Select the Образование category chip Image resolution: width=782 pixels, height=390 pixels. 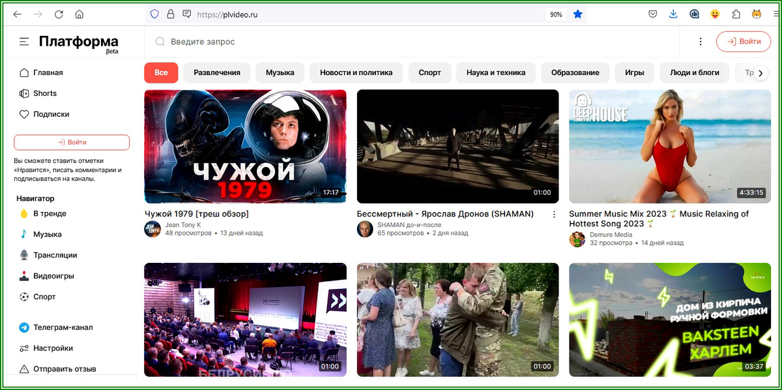(575, 72)
